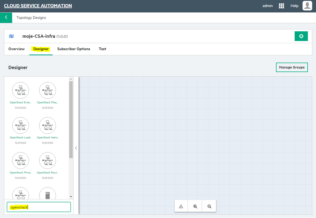Select the OpenStack Netw.. component icon
The image size is (316, 218).
48,125
